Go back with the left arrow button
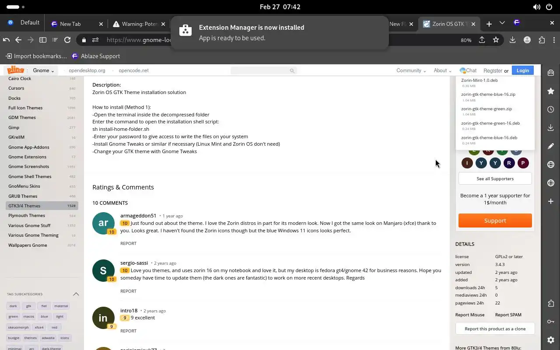560x350 pixels. tap(18, 40)
